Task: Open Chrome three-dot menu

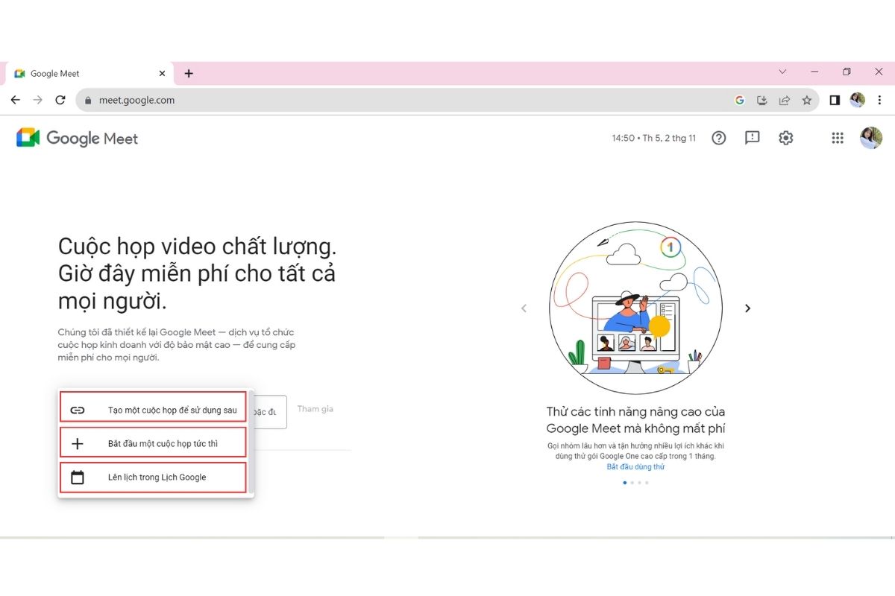Action: coord(880,100)
